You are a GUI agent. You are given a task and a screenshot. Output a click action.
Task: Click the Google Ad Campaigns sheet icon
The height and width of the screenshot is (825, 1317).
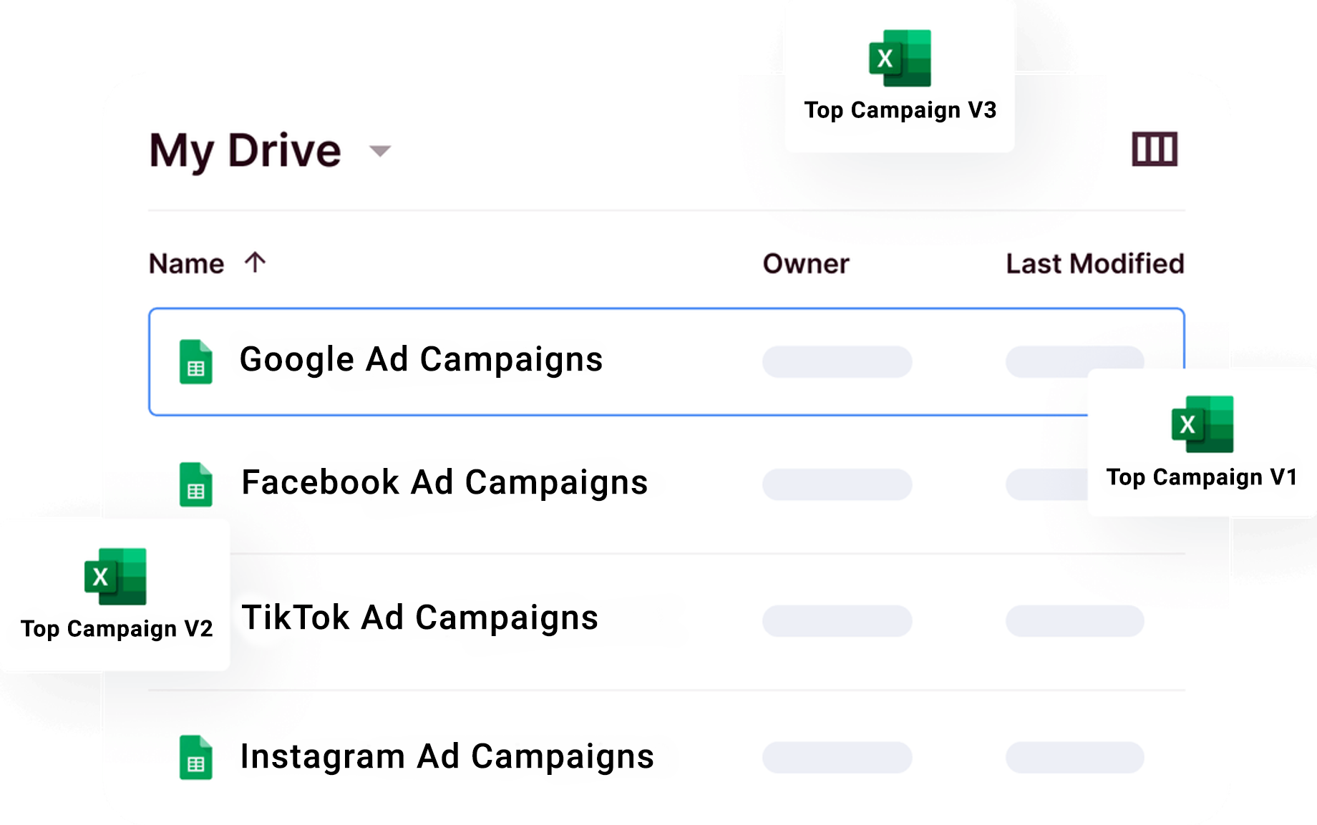coord(195,362)
